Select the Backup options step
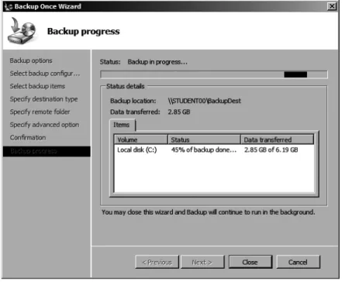Image resolution: width=342 pixels, height=282 pixels. [31, 60]
